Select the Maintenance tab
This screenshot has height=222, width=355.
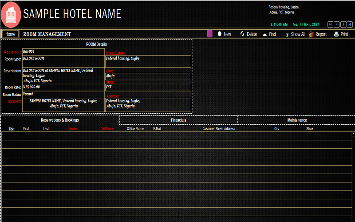coord(296,120)
